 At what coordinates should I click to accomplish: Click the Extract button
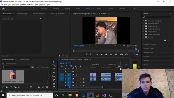coord(126,54)
